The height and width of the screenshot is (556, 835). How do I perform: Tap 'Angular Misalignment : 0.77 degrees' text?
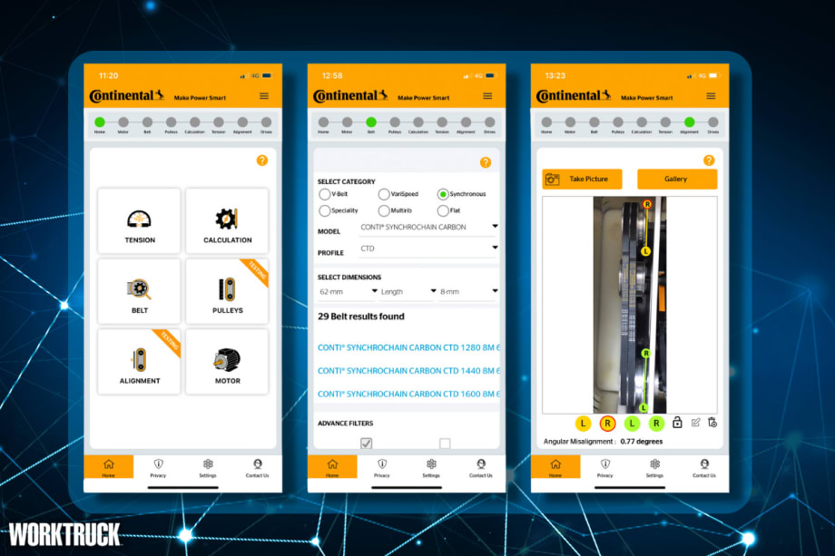[x=603, y=442]
